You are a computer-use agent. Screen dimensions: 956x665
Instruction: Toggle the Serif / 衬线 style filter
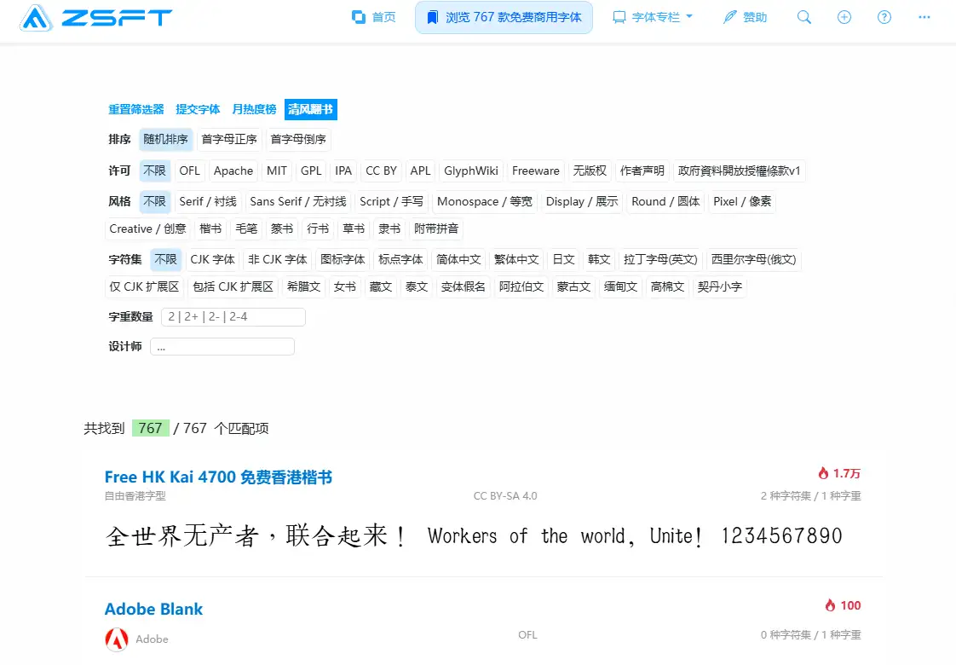pos(207,201)
